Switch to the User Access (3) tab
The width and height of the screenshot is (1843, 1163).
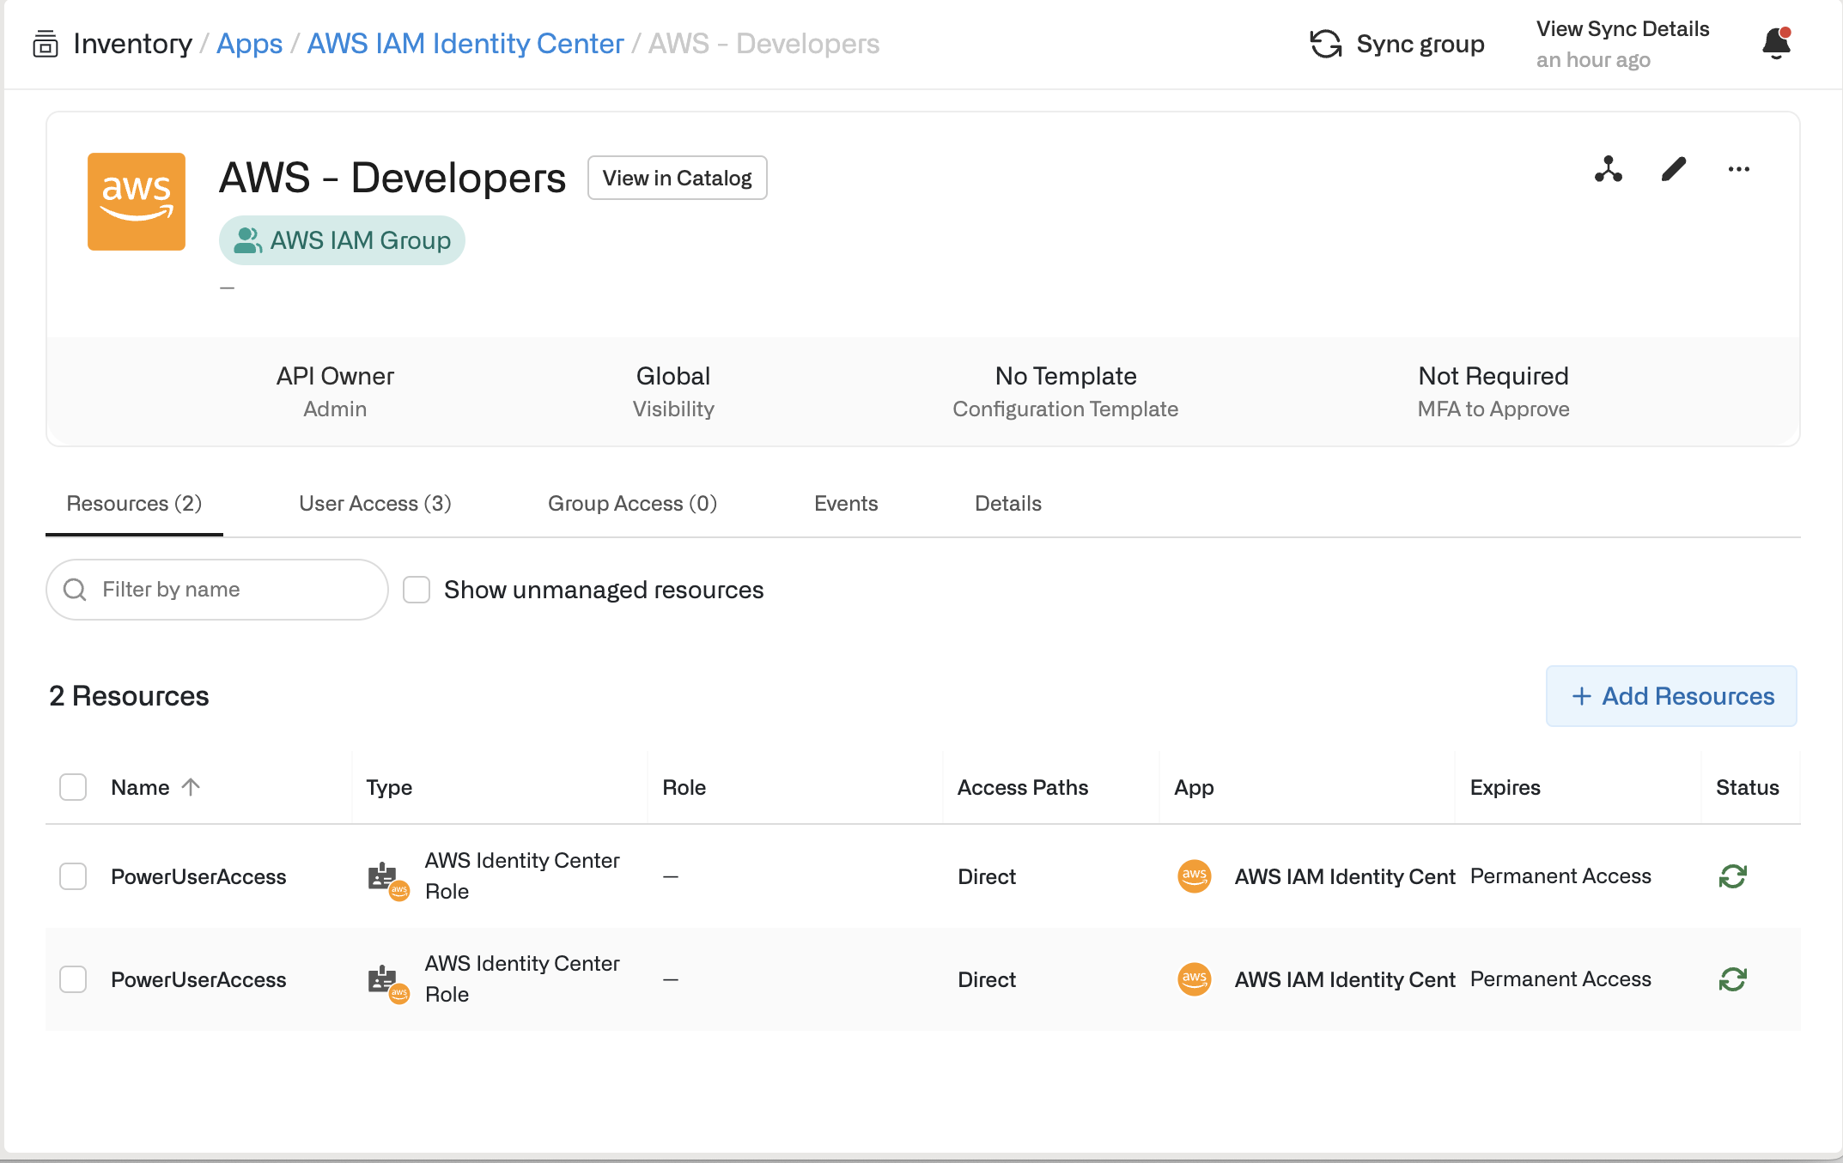(374, 504)
